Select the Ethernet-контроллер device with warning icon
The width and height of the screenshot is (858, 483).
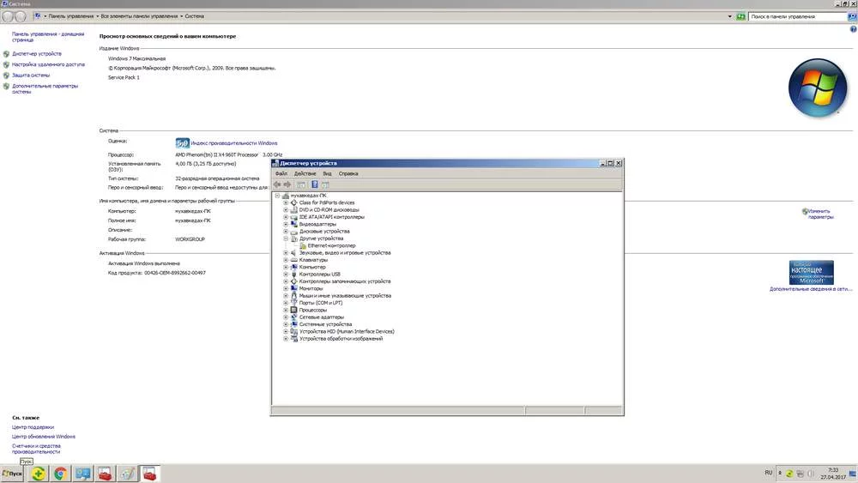(x=331, y=245)
